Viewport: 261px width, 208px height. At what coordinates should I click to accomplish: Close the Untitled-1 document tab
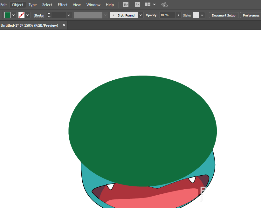pyautogui.click(x=64, y=25)
